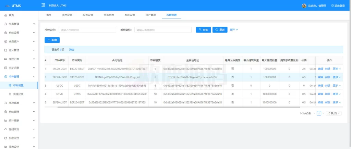
Task: Click the record icon beside 充提记录
Action: click(x=10, y=94)
